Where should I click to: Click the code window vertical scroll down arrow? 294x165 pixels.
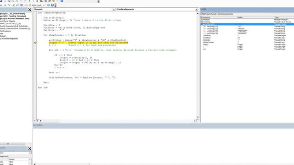198,118
